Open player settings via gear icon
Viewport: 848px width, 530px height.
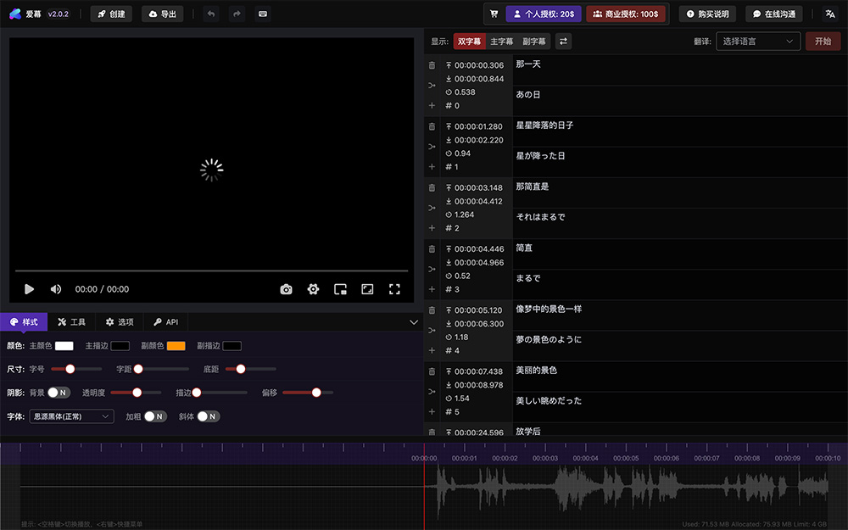(313, 289)
